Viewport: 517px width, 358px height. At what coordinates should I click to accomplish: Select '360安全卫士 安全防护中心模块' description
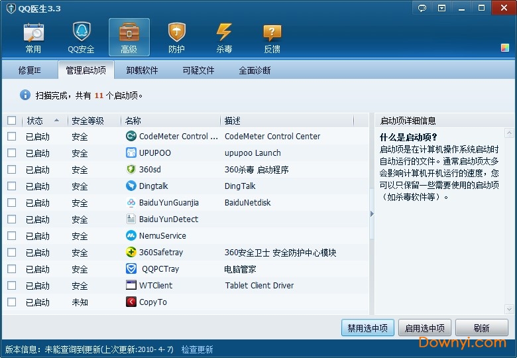coord(280,253)
